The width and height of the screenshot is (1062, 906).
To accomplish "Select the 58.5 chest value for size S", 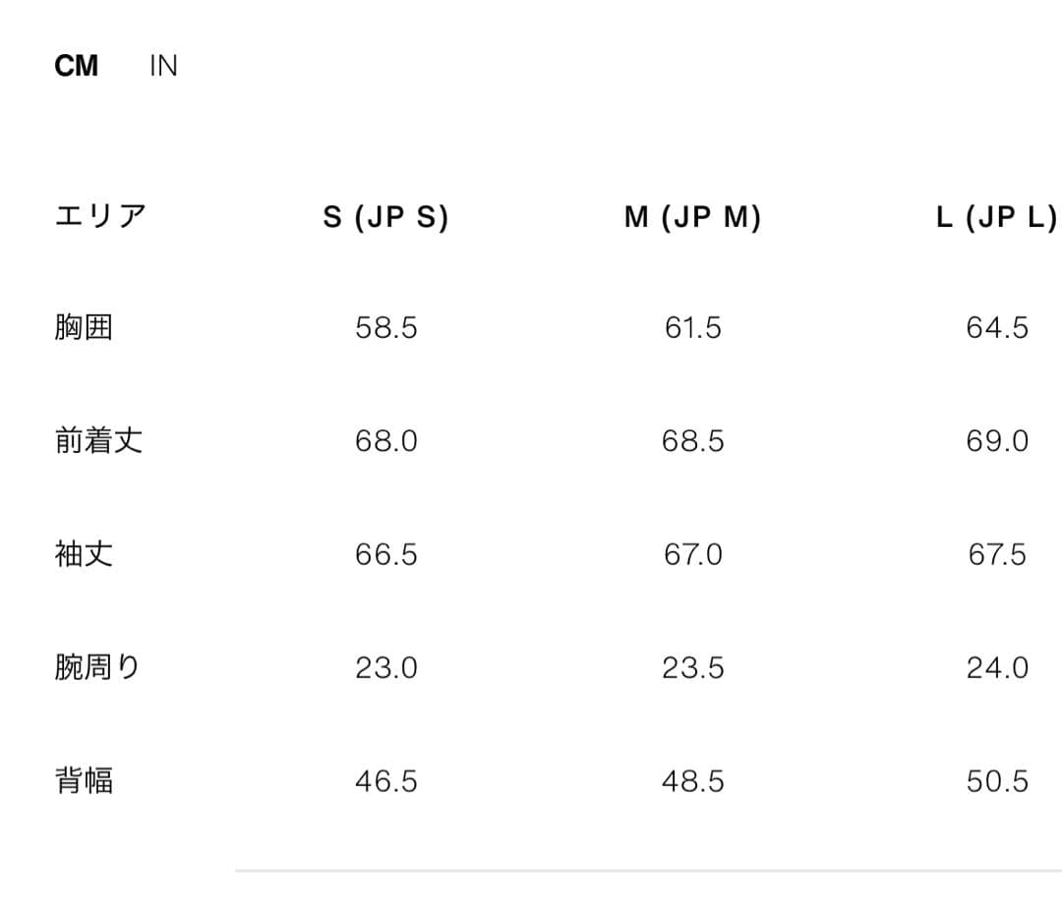I will 386,327.
